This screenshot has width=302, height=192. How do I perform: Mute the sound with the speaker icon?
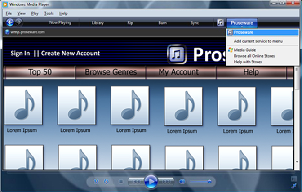click(x=182, y=182)
